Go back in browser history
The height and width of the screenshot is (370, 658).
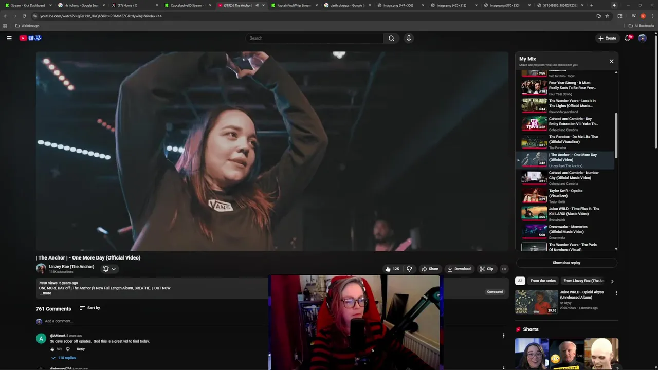point(6,16)
